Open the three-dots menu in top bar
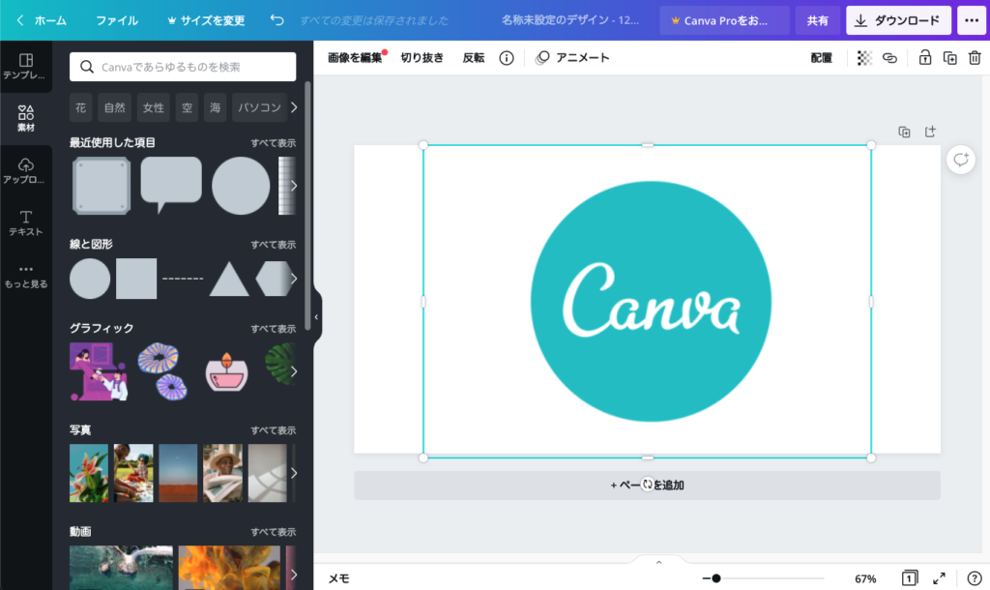990x590 pixels. coord(972,20)
